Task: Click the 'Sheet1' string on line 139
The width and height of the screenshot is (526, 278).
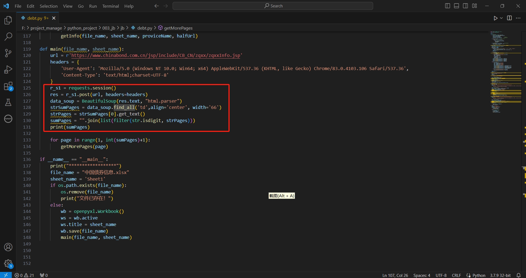Action: 95,179
